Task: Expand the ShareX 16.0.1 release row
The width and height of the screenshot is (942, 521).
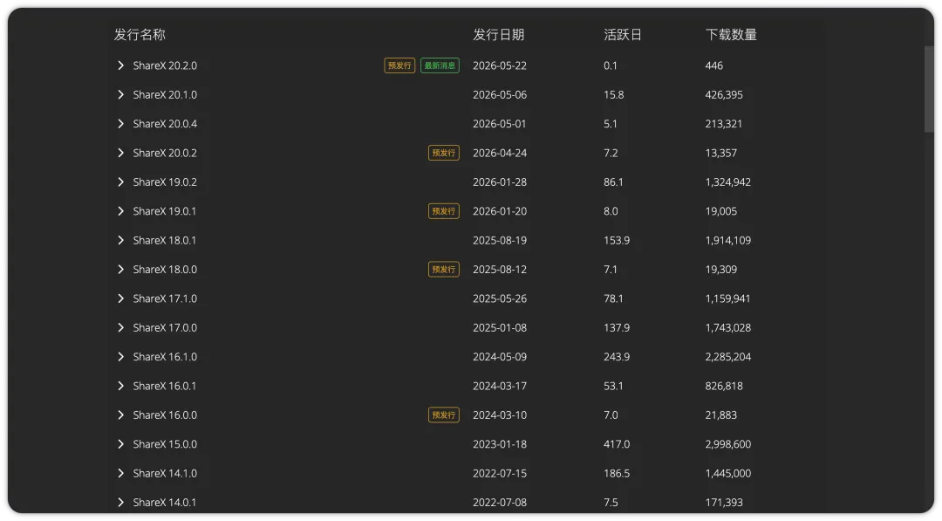Action: pyautogui.click(x=120, y=386)
